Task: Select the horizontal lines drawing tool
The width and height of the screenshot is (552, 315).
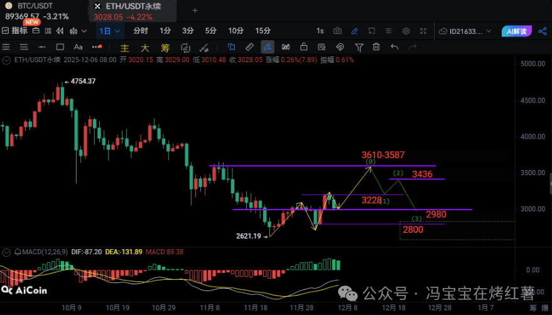Action: (24, 47)
